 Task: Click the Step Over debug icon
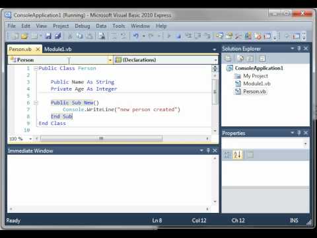coord(197,36)
